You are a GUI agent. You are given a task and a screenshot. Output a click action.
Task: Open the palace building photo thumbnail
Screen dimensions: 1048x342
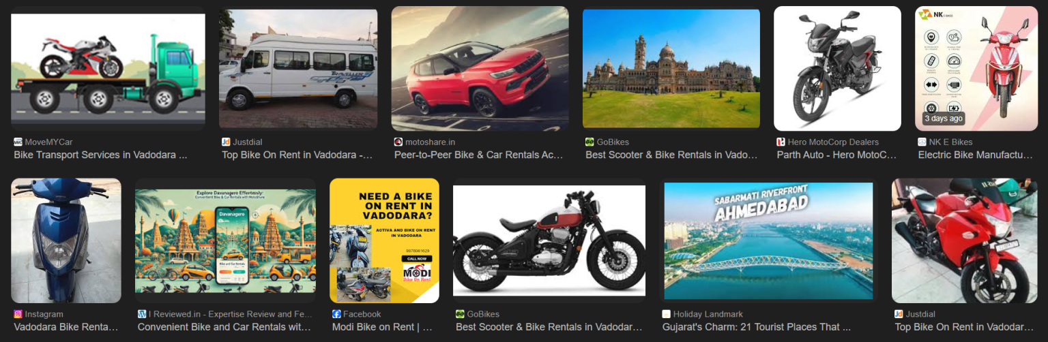[671, 69]
